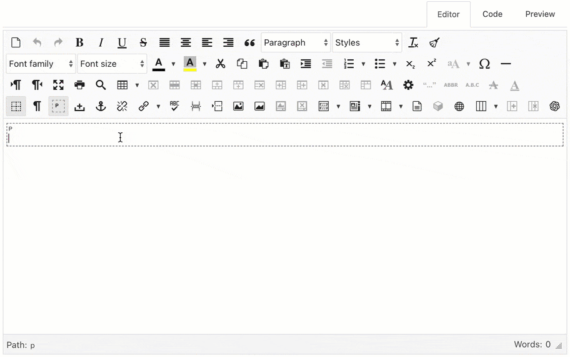Click the p element in Path bar

(32, 345)
